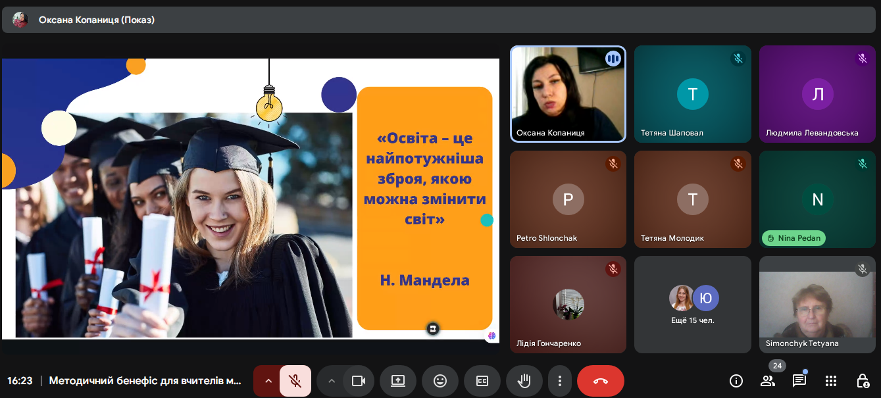Toggle the camera on or off
881x398 pixels.
(358, 381)
